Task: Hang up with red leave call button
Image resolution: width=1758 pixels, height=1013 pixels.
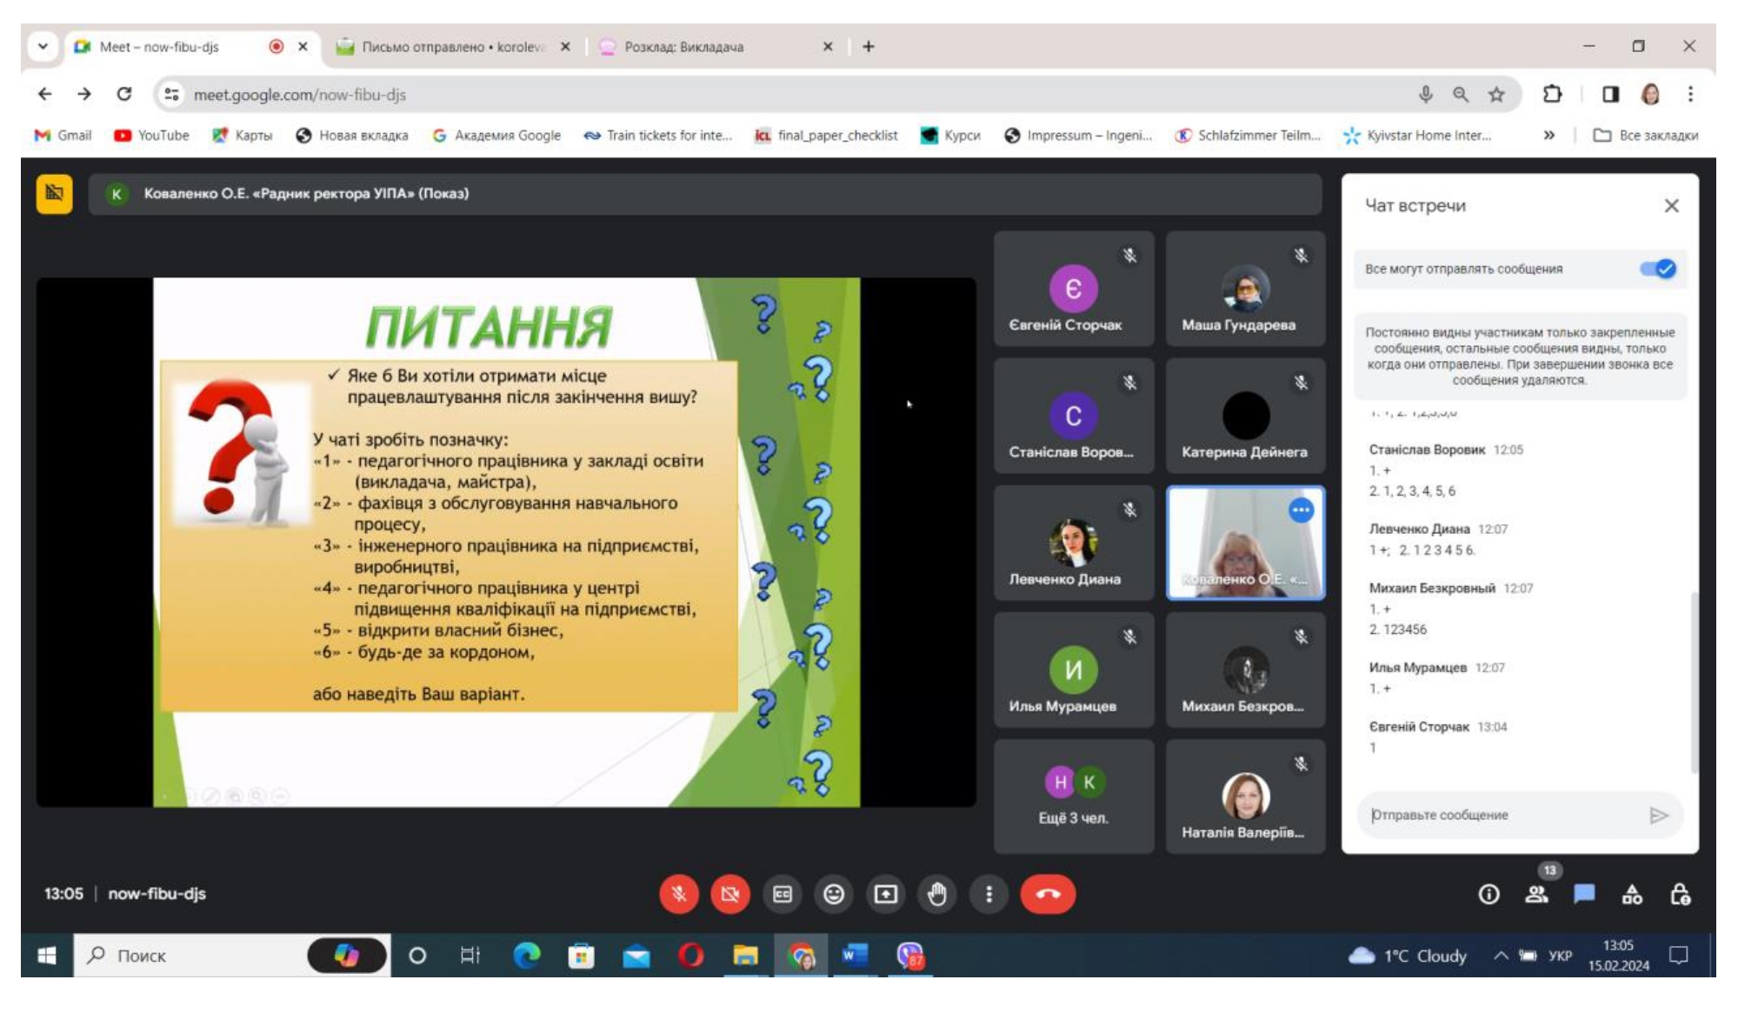Action: coord(1048,894)
